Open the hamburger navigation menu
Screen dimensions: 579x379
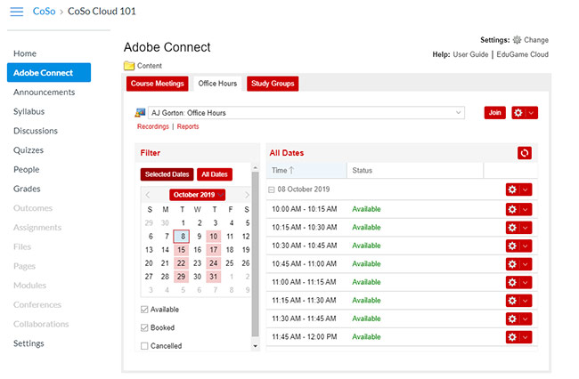click(17, 12)
